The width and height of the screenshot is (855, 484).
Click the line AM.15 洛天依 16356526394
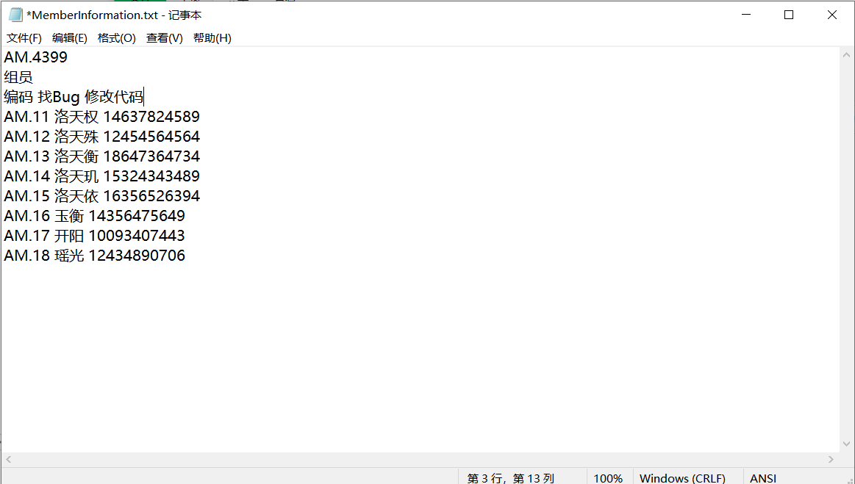click(102, 196)
